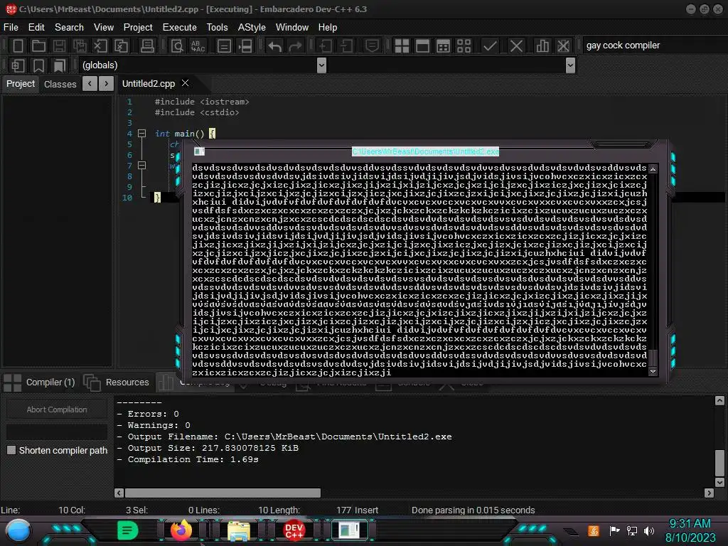Open the Find magnifier tool

[177, 46]
